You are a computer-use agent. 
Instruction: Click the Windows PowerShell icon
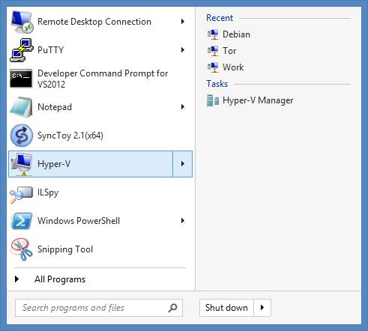(x=22, y=221)
